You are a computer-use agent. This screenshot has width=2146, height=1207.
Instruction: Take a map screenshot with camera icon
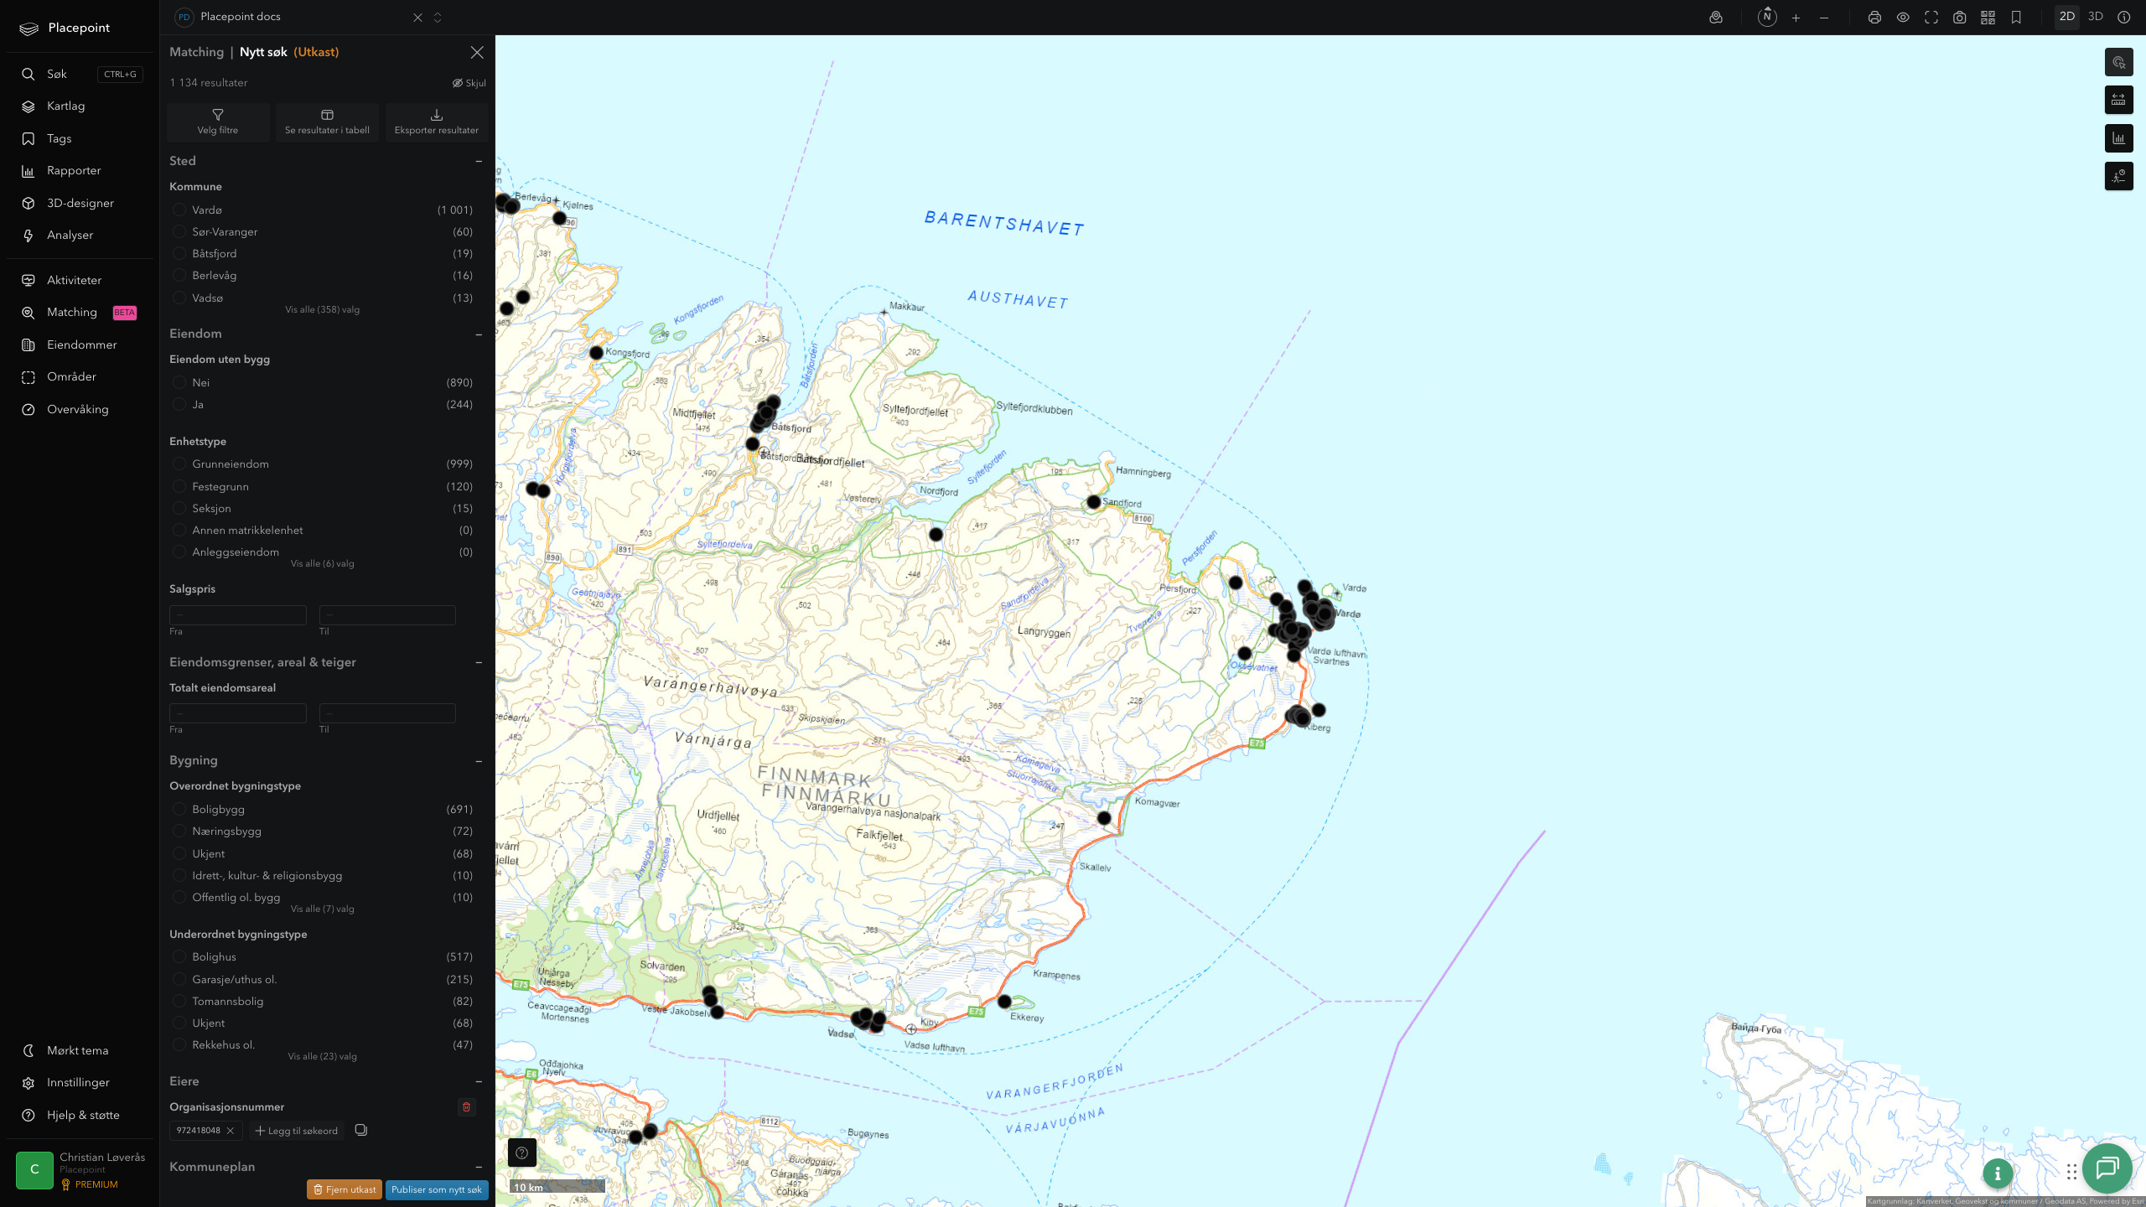(x=1960, y=18)
